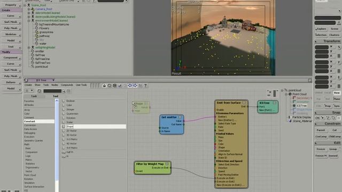The height and width of the screenshot is (192, 342).
Task: Click the Deform button in left toolbar
Action: (x=11, y=82)
